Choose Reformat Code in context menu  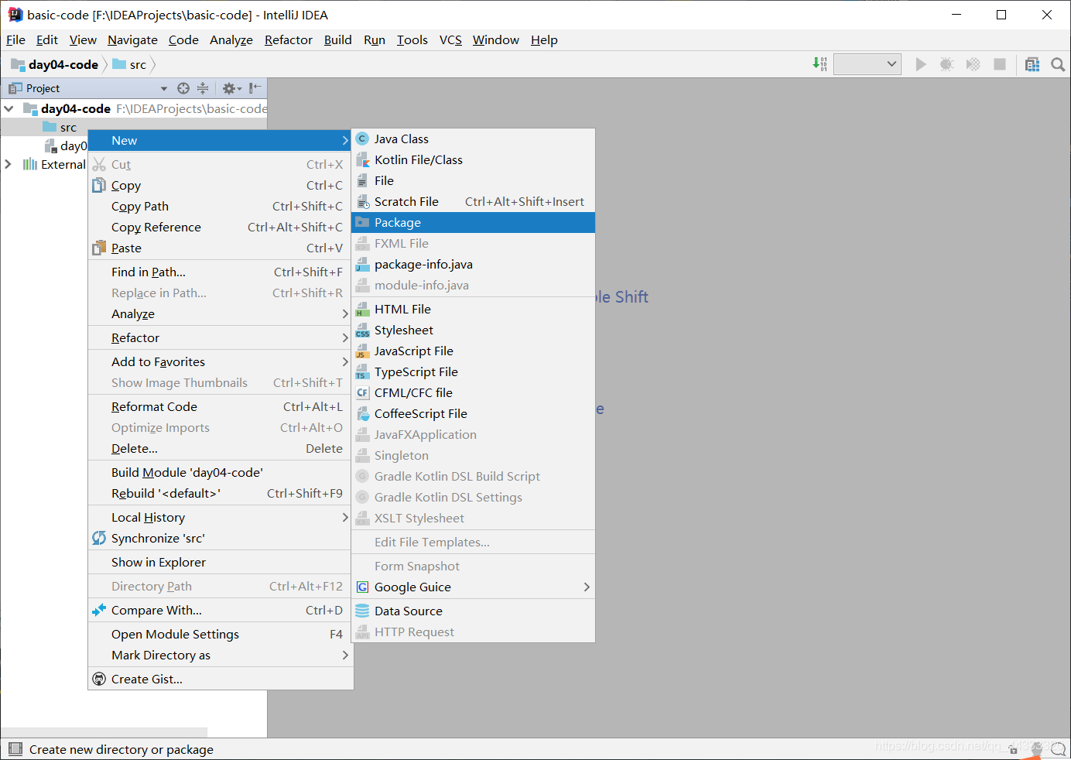click(220, 407)
